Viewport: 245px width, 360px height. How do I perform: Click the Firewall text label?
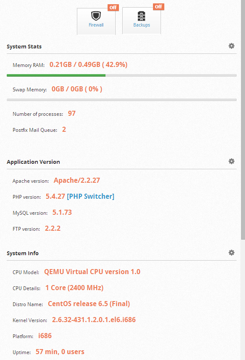tap(96, 25)
